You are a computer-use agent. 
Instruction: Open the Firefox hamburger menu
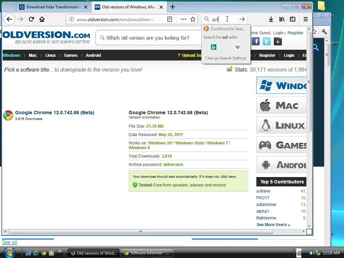tap(305, 19)
